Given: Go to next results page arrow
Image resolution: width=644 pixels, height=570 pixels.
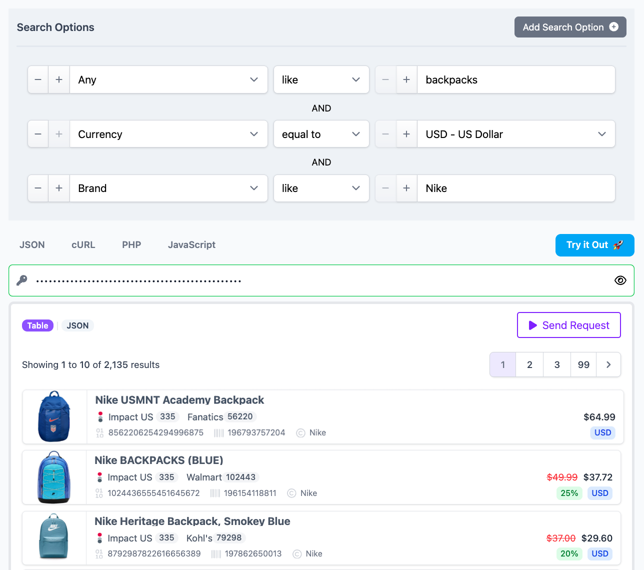Looking at the screenshot, I should [x=608, y=364].
